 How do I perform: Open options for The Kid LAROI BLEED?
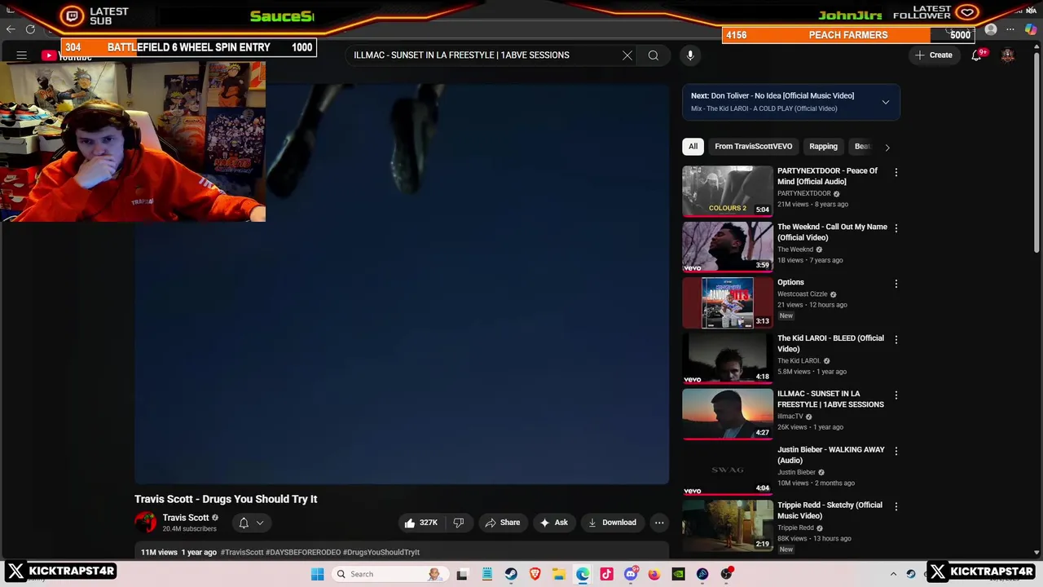(896, 339)
